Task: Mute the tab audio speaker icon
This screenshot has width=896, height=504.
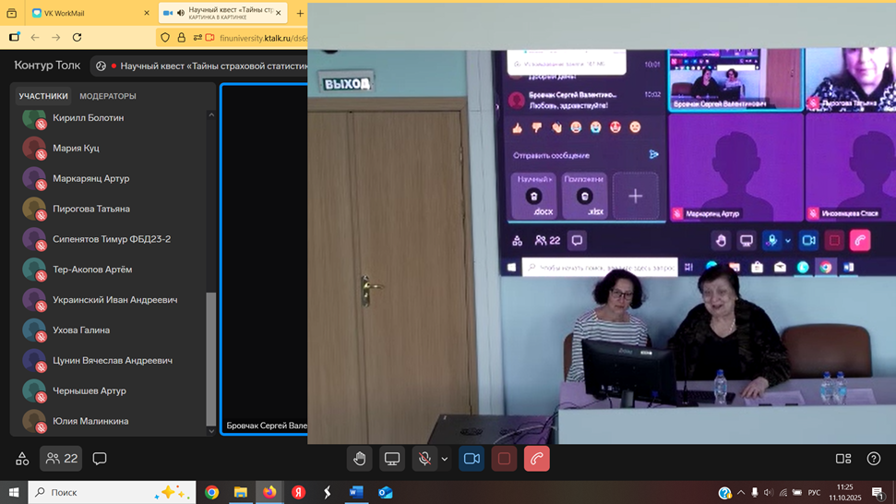Action: click(181, 13)
